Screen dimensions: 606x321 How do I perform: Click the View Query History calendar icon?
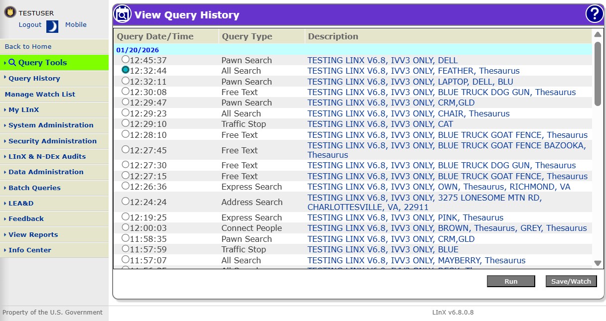coord(123,14)
